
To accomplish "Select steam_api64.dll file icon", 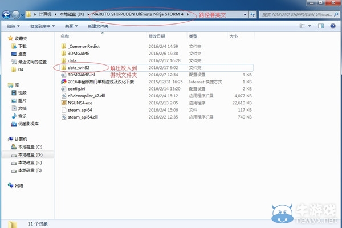I will pos(63,117).
